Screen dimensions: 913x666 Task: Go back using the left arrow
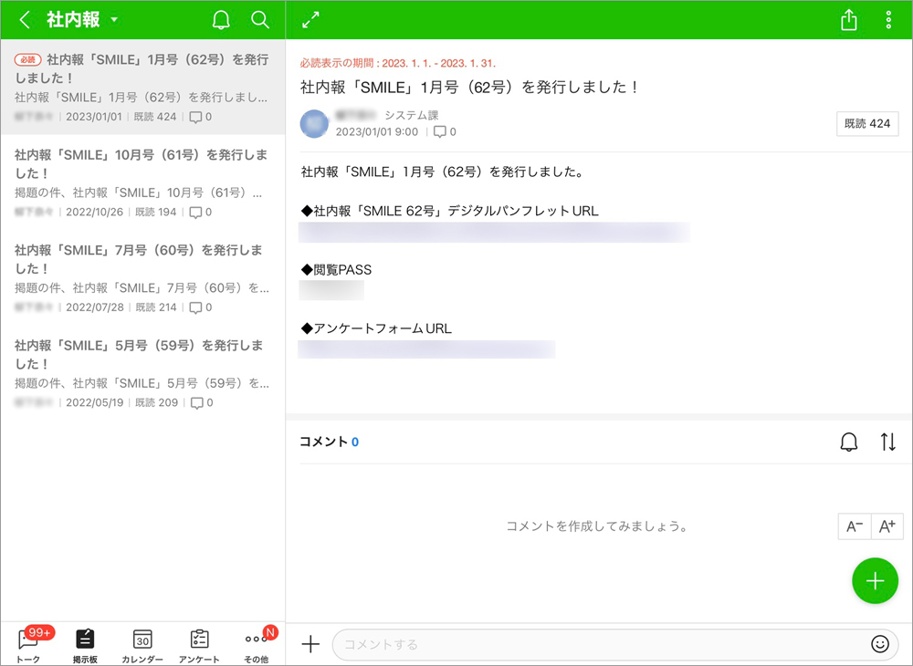point(25,20)
